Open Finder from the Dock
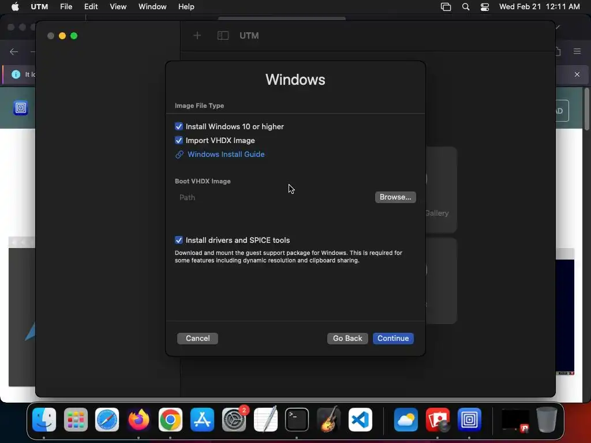Screen dimensions: 591x443 (x=44, y=419)
